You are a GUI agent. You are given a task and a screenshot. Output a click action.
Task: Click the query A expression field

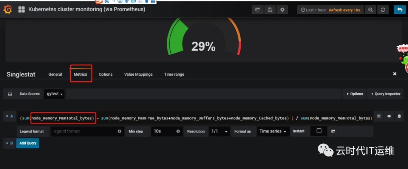[195, 118]
